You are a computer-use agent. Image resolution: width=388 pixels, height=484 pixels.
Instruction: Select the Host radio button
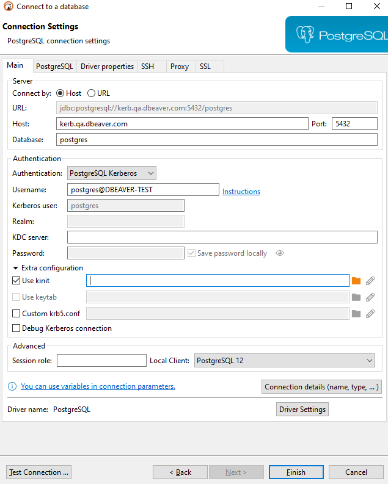click(x=60, y=93)
